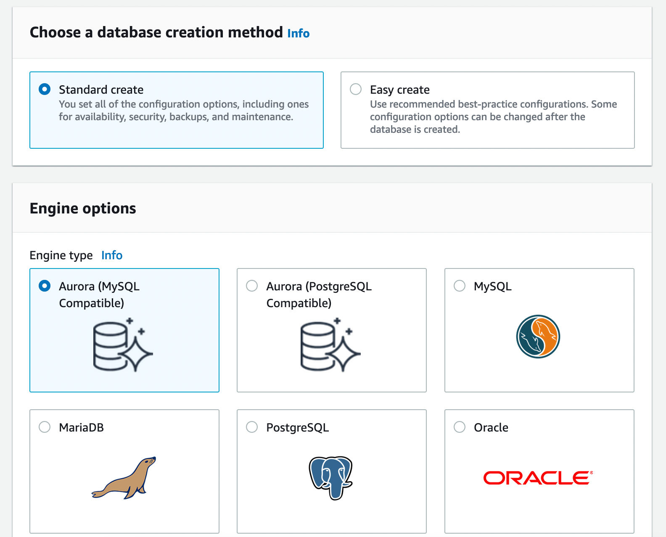Click the 'Engine type' field label
The image size is (666, 537).
pyautogui.click(x=61, y=255)
